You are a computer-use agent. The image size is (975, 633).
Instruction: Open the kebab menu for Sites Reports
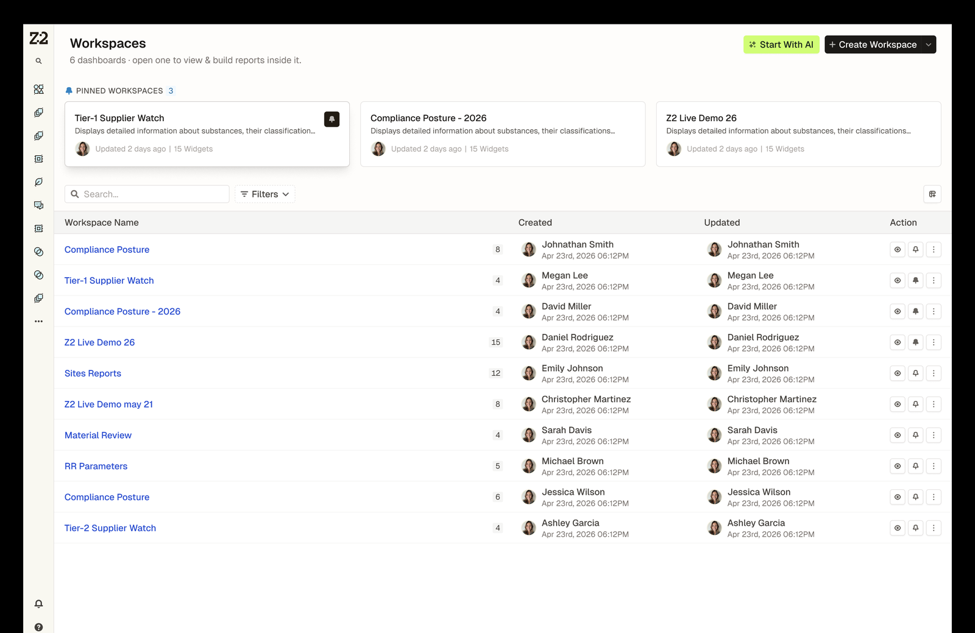(x=934, y=373)
